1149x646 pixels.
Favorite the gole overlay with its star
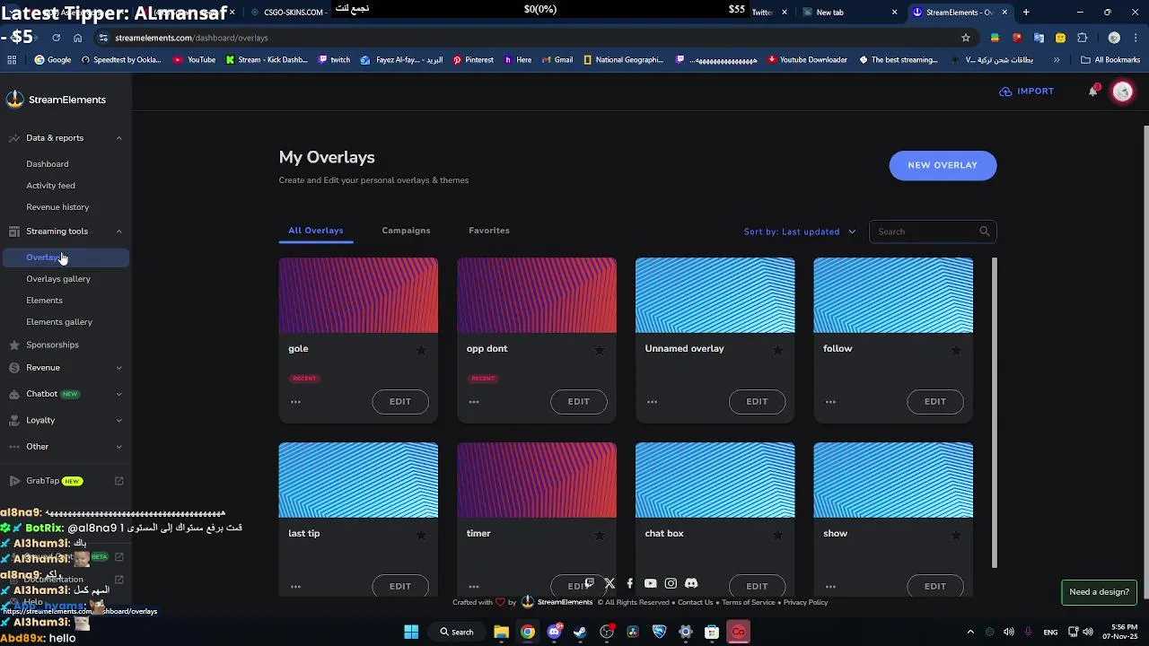[421, 350]
